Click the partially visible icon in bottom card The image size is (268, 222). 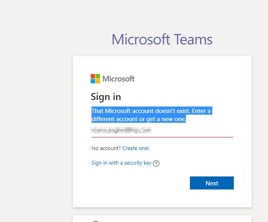click(x=96, y=221)
